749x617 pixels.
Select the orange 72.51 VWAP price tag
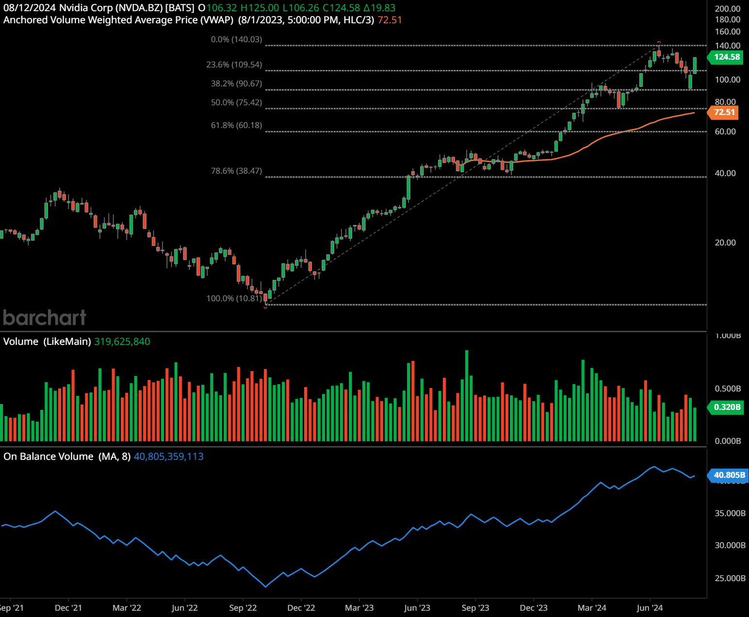[723, 112]
